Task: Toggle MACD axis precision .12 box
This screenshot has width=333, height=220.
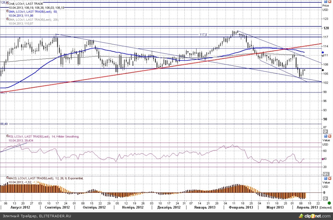Action: (326, 198)
